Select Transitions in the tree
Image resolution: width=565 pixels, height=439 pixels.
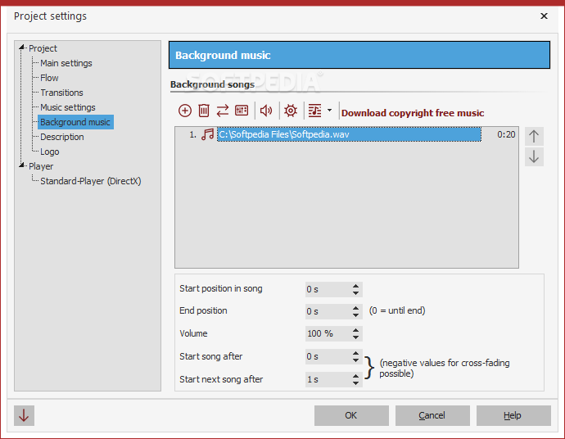[x=61, y=93]
